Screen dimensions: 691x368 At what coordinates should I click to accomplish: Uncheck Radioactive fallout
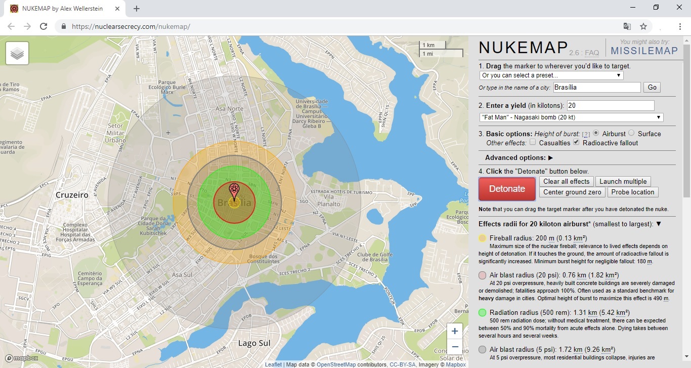[576, 142]
